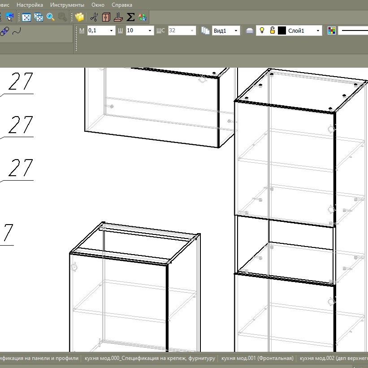Open the кухня мод.000 fastener specification tab

(149, 358)
